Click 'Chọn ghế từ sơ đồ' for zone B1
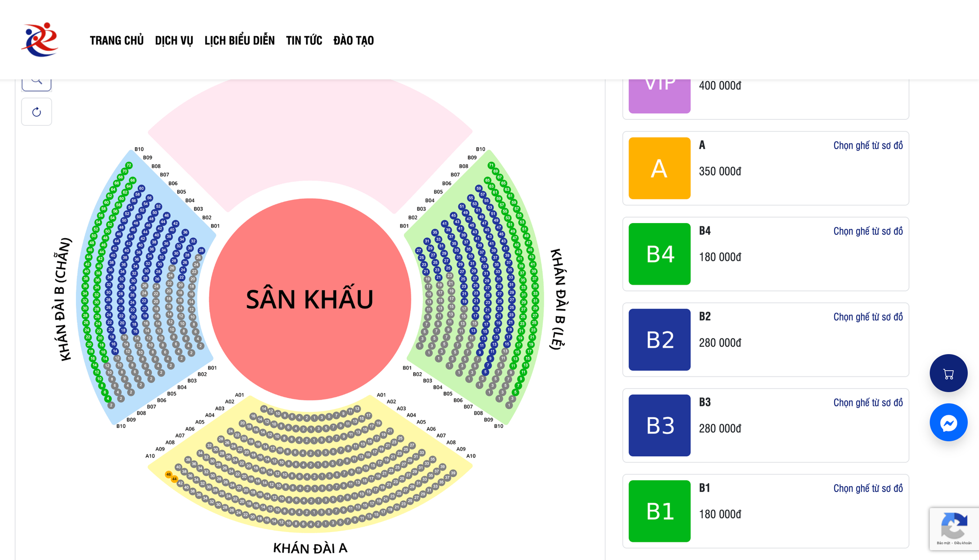Image resolution: width=979 pixels, height=560 pixels. (868, 488)
